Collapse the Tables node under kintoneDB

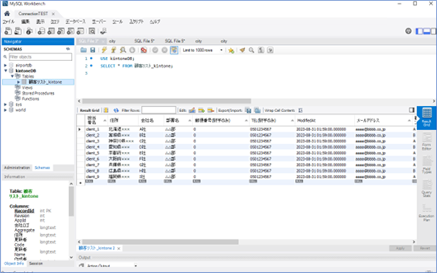tap(12, 76)
